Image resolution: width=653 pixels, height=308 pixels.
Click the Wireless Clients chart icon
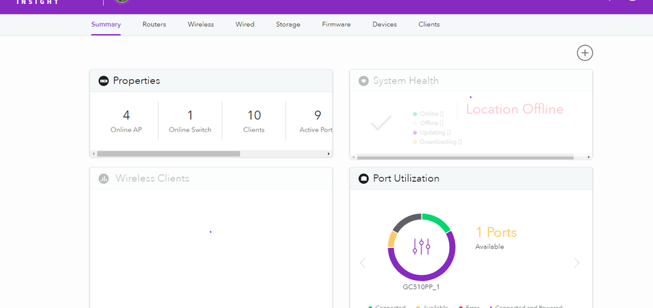(x=104, y=179)
